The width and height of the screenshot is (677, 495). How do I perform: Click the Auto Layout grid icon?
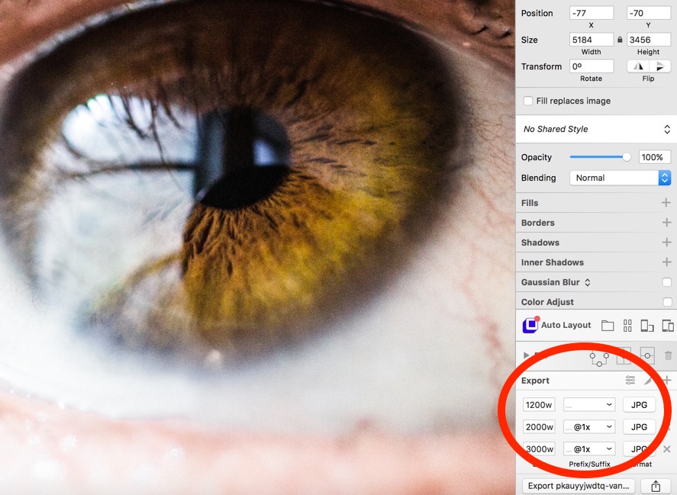pyautogui.click(x=628, y=326)
